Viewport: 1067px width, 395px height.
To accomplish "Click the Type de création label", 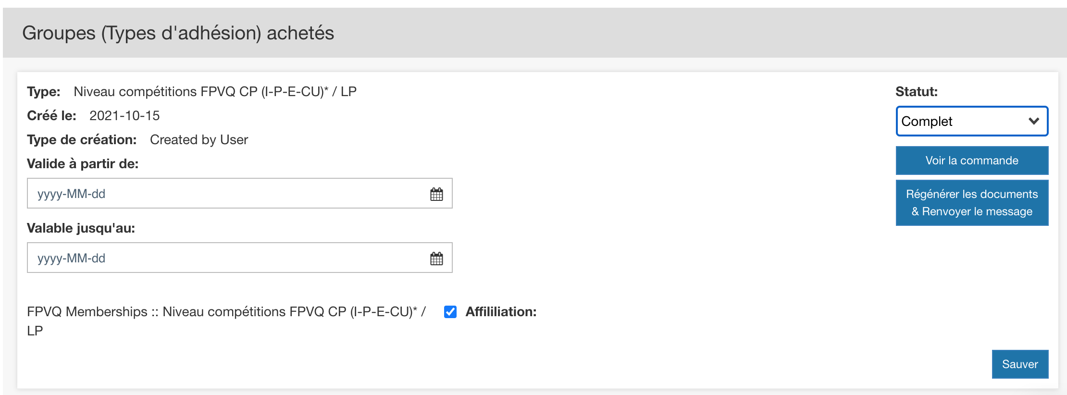I will [x=82, y=140].
